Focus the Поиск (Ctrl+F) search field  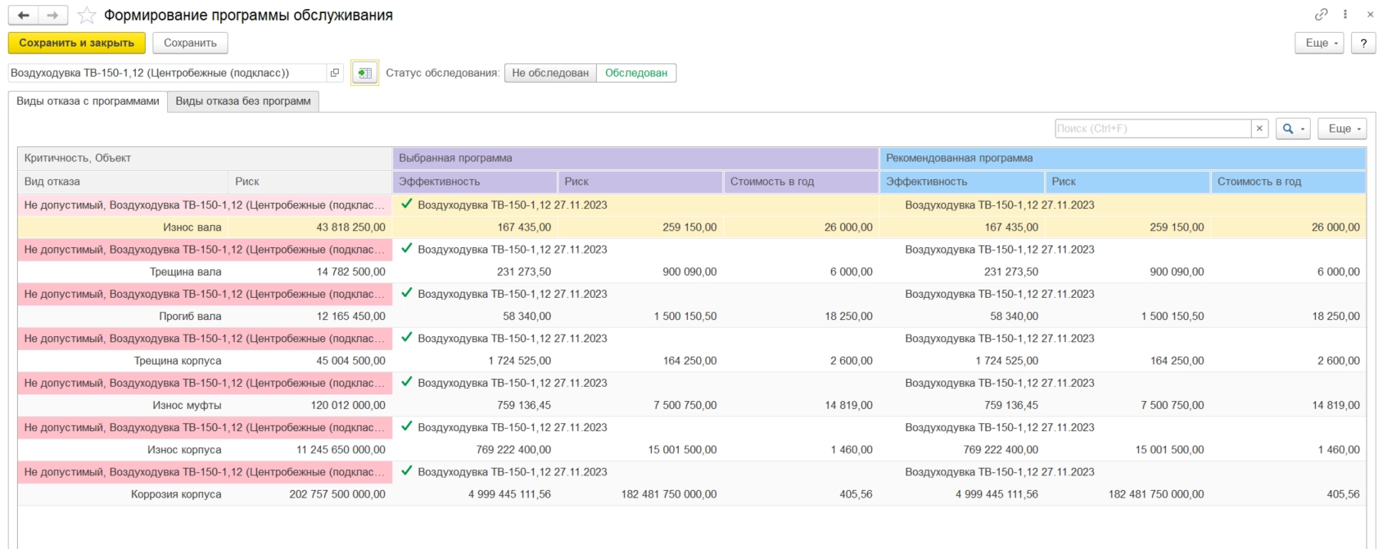click(x=1152, y=128)
